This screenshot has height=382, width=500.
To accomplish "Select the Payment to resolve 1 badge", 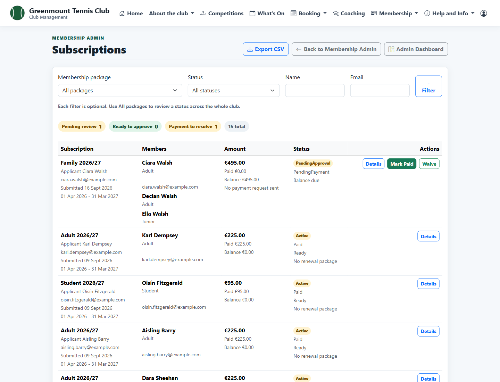I will point(193,126).
